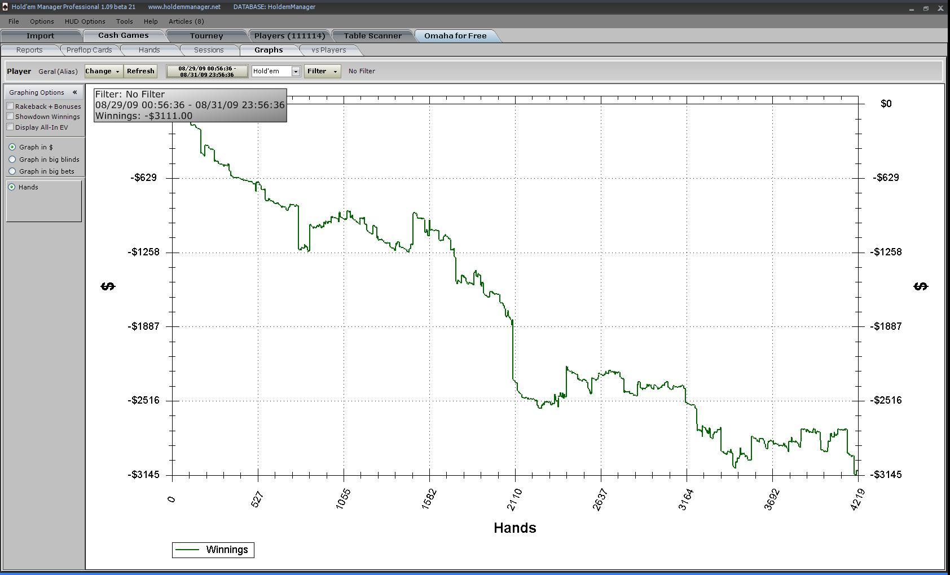Click the right -$3145 y-axis label
The height and width of the screenshot is (575, 950).
coord(886,475)
